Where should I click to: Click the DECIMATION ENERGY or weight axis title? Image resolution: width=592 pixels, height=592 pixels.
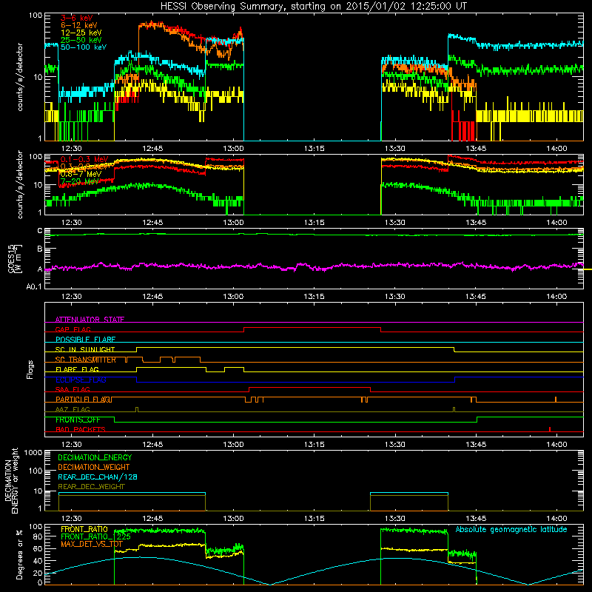click(x=11, y=480)
